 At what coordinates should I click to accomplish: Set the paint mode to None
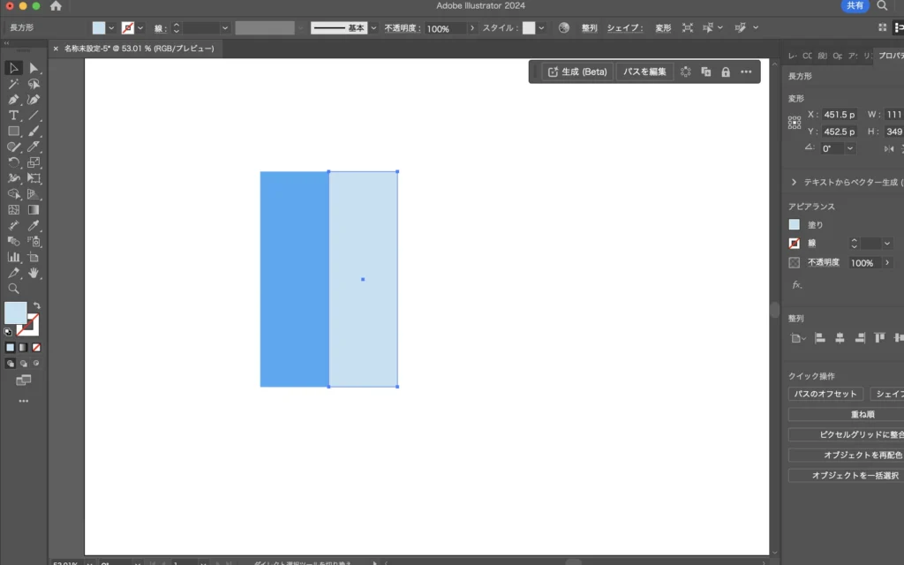pyautogui.click(x=35, y=348)
